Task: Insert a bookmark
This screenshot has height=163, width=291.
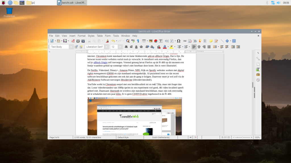Action: [x=200, y=41]
